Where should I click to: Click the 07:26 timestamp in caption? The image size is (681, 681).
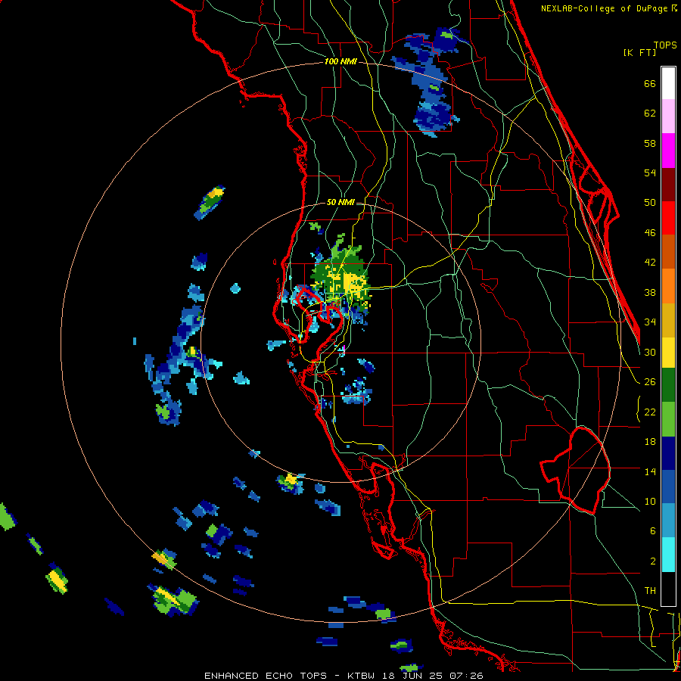465,676
